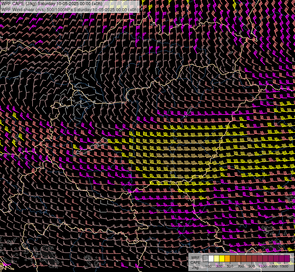Click the 300 legend value label
This screenshot has width=295, height=272.
click(x=219, y=266)
